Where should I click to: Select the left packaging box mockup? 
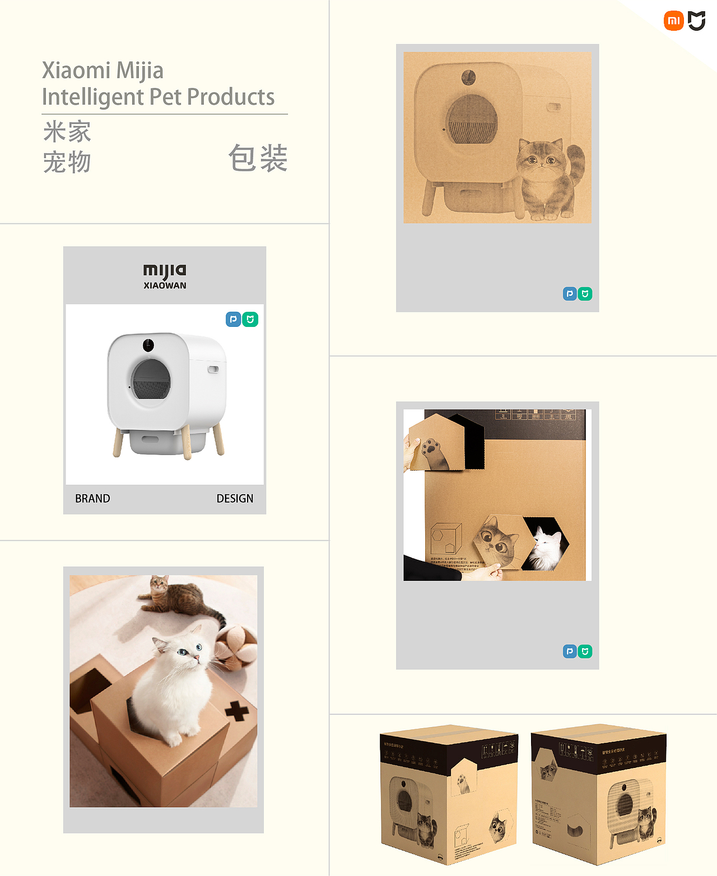point(449,795)
